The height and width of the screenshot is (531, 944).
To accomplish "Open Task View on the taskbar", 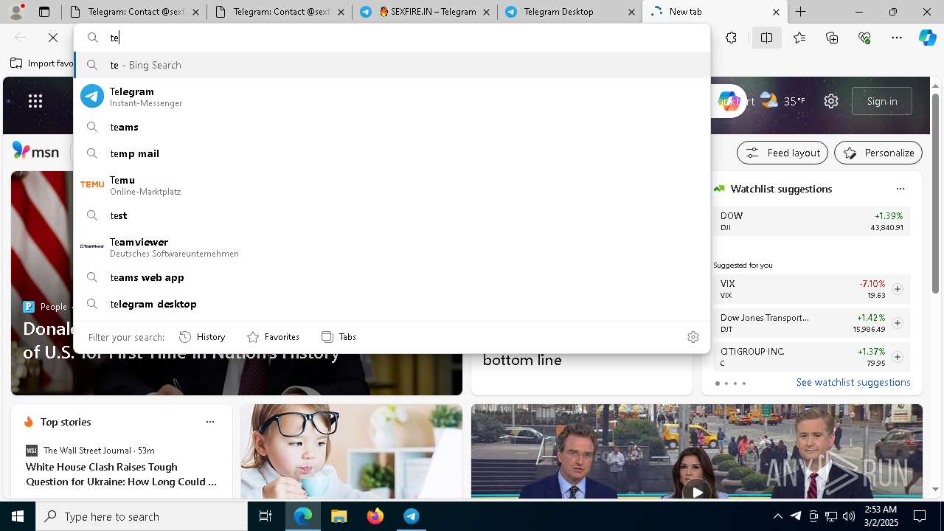I will (265, 516).
